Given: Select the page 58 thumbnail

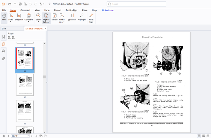Looking at the screenshot, I should pos(25,111).
